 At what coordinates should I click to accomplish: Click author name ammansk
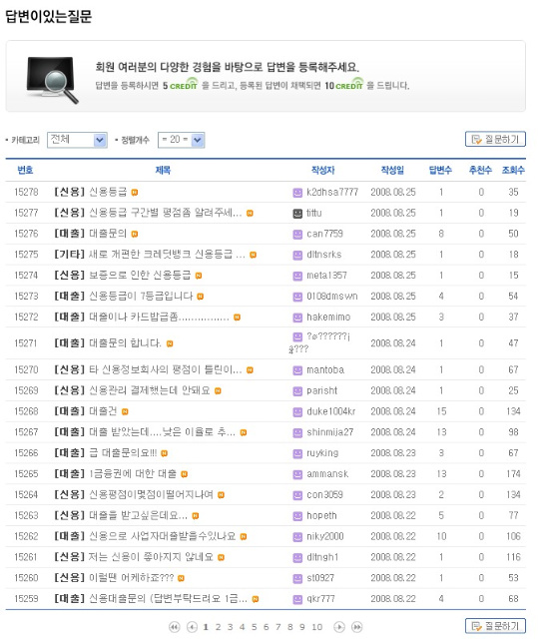pos(327,474)
